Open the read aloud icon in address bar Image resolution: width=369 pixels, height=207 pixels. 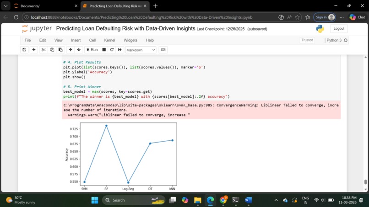[x=289, y=17]
